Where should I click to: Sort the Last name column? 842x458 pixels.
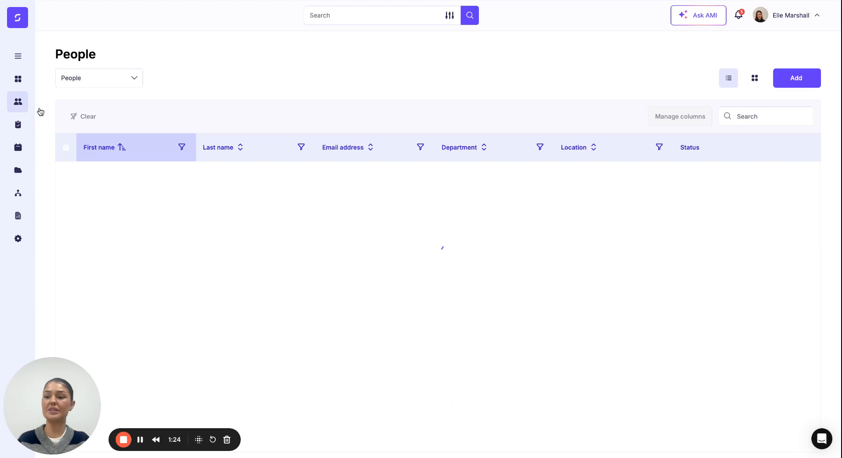(240, 147)
